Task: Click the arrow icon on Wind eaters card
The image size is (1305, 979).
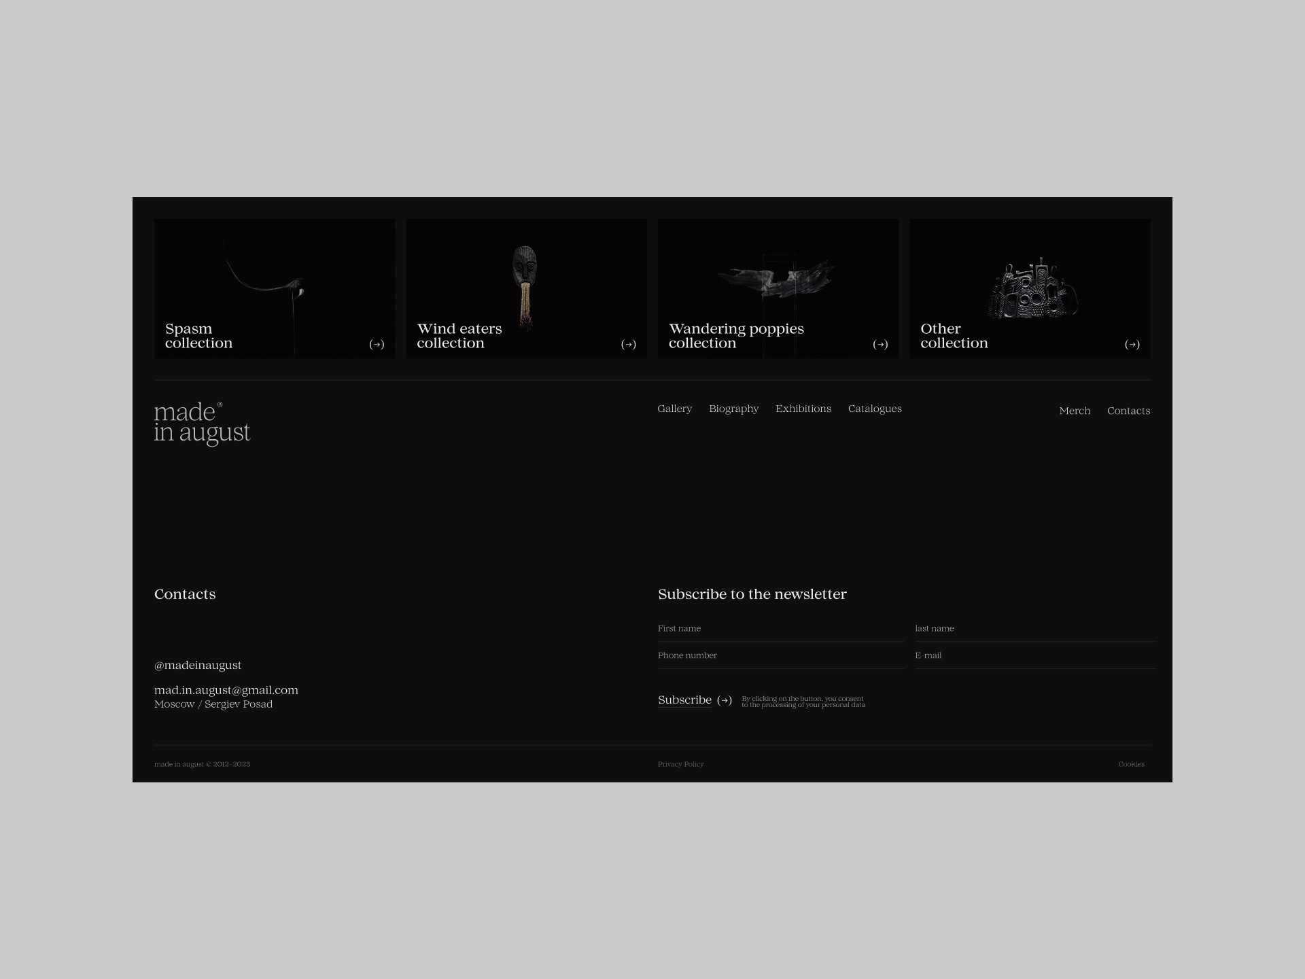Action: click(x=629, y=345)
